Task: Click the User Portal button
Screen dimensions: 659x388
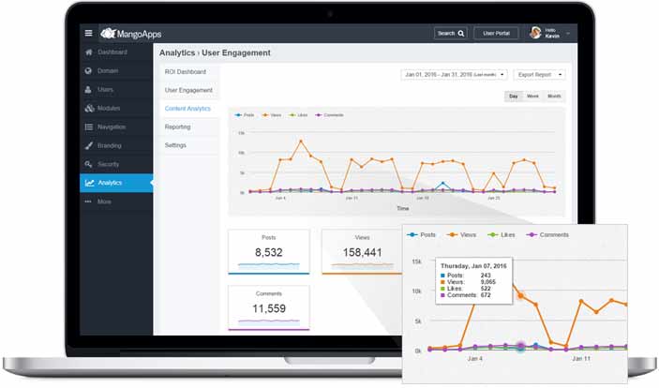Action: click(496, 33)
